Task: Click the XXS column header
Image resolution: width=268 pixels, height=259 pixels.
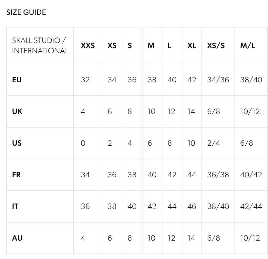Action: pos(88,46)
